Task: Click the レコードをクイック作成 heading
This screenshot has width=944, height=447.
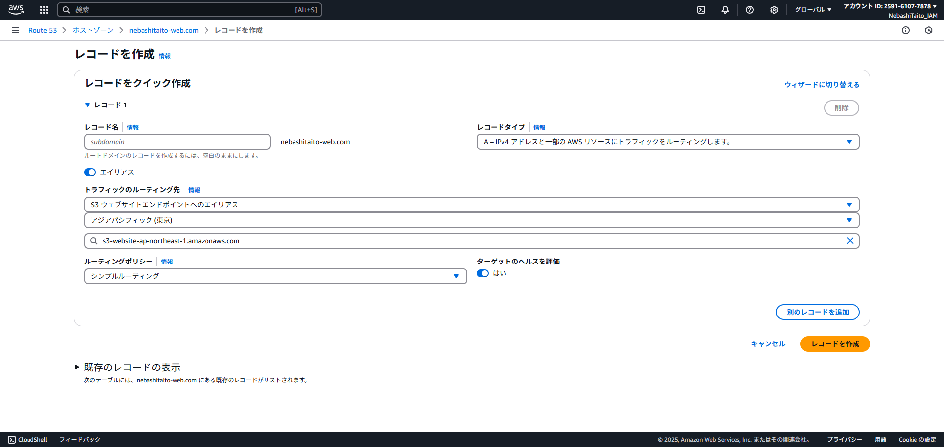Action: pyautogui.click(x=138, y=83)
